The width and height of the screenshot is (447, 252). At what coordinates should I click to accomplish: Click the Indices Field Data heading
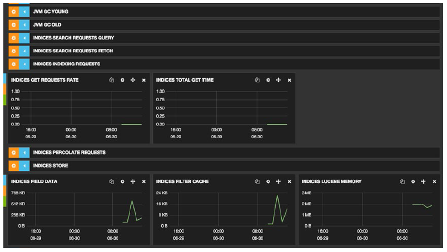34,182
